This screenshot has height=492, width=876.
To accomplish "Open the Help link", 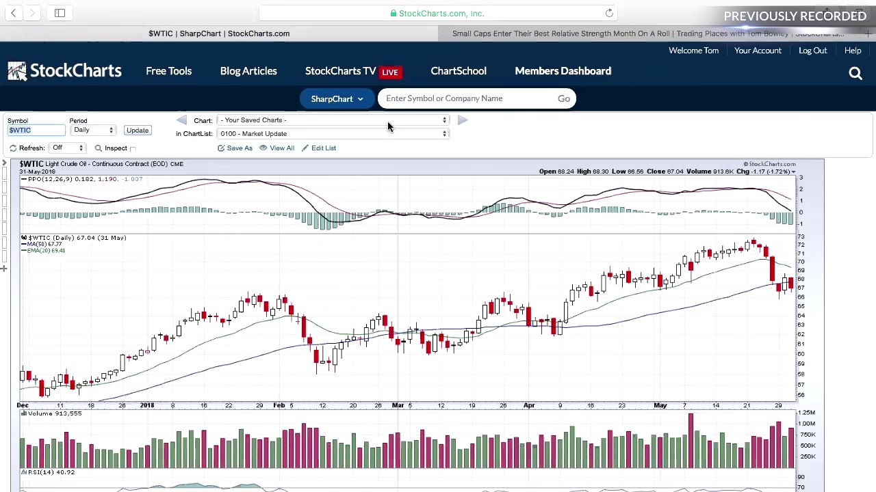I will (x=853, y=51).
